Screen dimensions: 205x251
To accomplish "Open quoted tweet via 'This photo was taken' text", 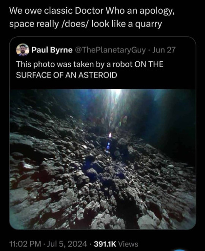I will click(x=56, y=64).
